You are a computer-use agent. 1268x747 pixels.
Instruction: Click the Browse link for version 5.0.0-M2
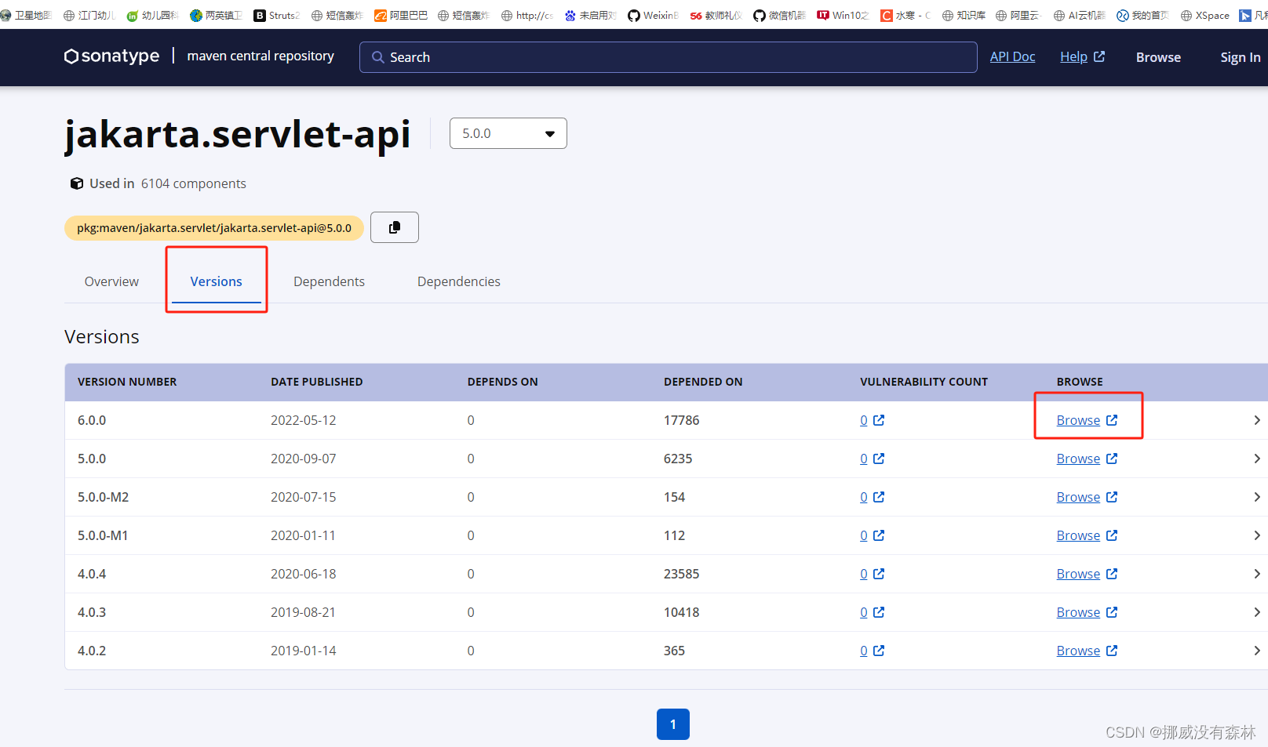[x=1078, y=497]
